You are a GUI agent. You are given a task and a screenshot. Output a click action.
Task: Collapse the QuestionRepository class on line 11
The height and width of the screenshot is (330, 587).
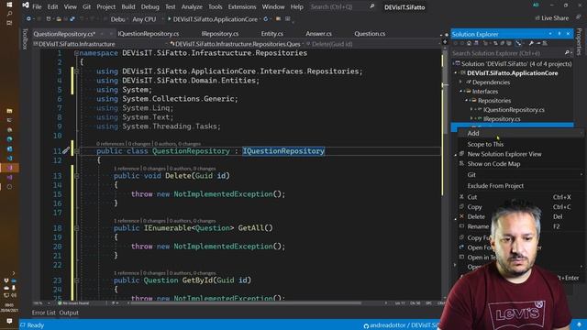click(76, 151)
